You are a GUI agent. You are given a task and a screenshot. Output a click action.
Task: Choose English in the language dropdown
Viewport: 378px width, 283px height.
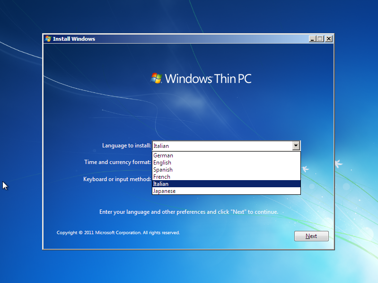click(x=226, y=163)
